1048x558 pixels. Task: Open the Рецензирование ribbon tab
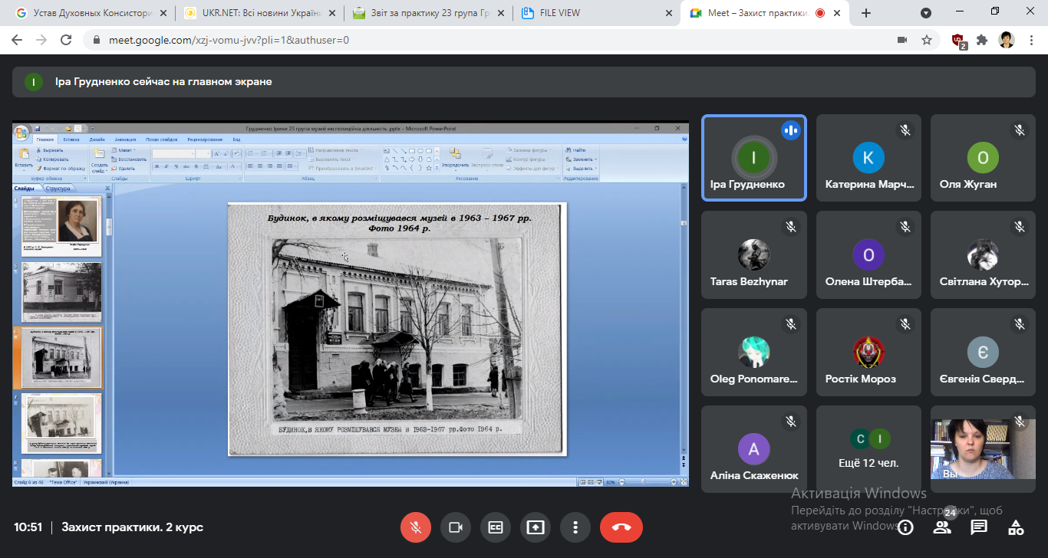click(205, 139)
